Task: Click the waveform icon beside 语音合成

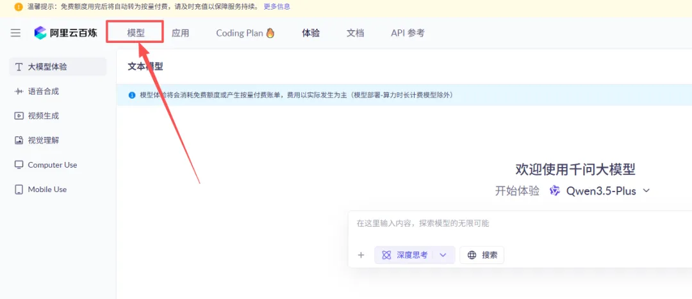Action: coord(19,92)
